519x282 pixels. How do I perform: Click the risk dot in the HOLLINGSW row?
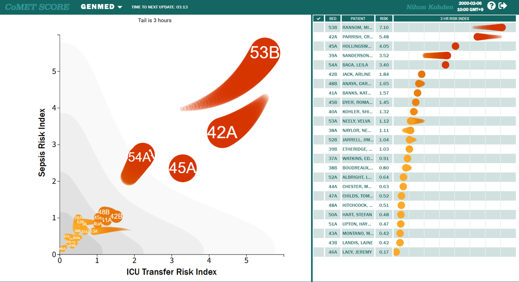pyautogui.click(x=456, y=46)
